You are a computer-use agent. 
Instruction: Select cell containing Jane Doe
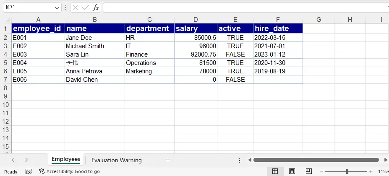tap(95, 38)
